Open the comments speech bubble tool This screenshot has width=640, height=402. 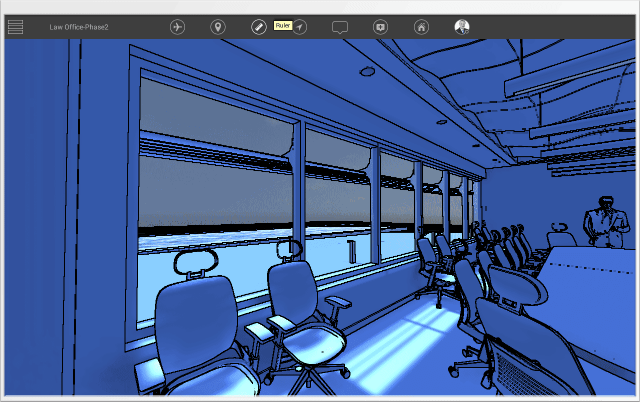[340, 27]
